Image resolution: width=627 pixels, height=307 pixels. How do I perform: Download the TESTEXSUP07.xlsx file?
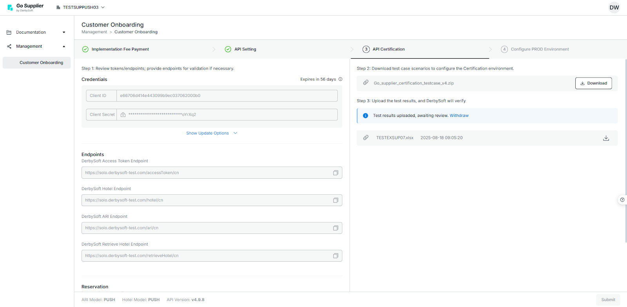606,138
